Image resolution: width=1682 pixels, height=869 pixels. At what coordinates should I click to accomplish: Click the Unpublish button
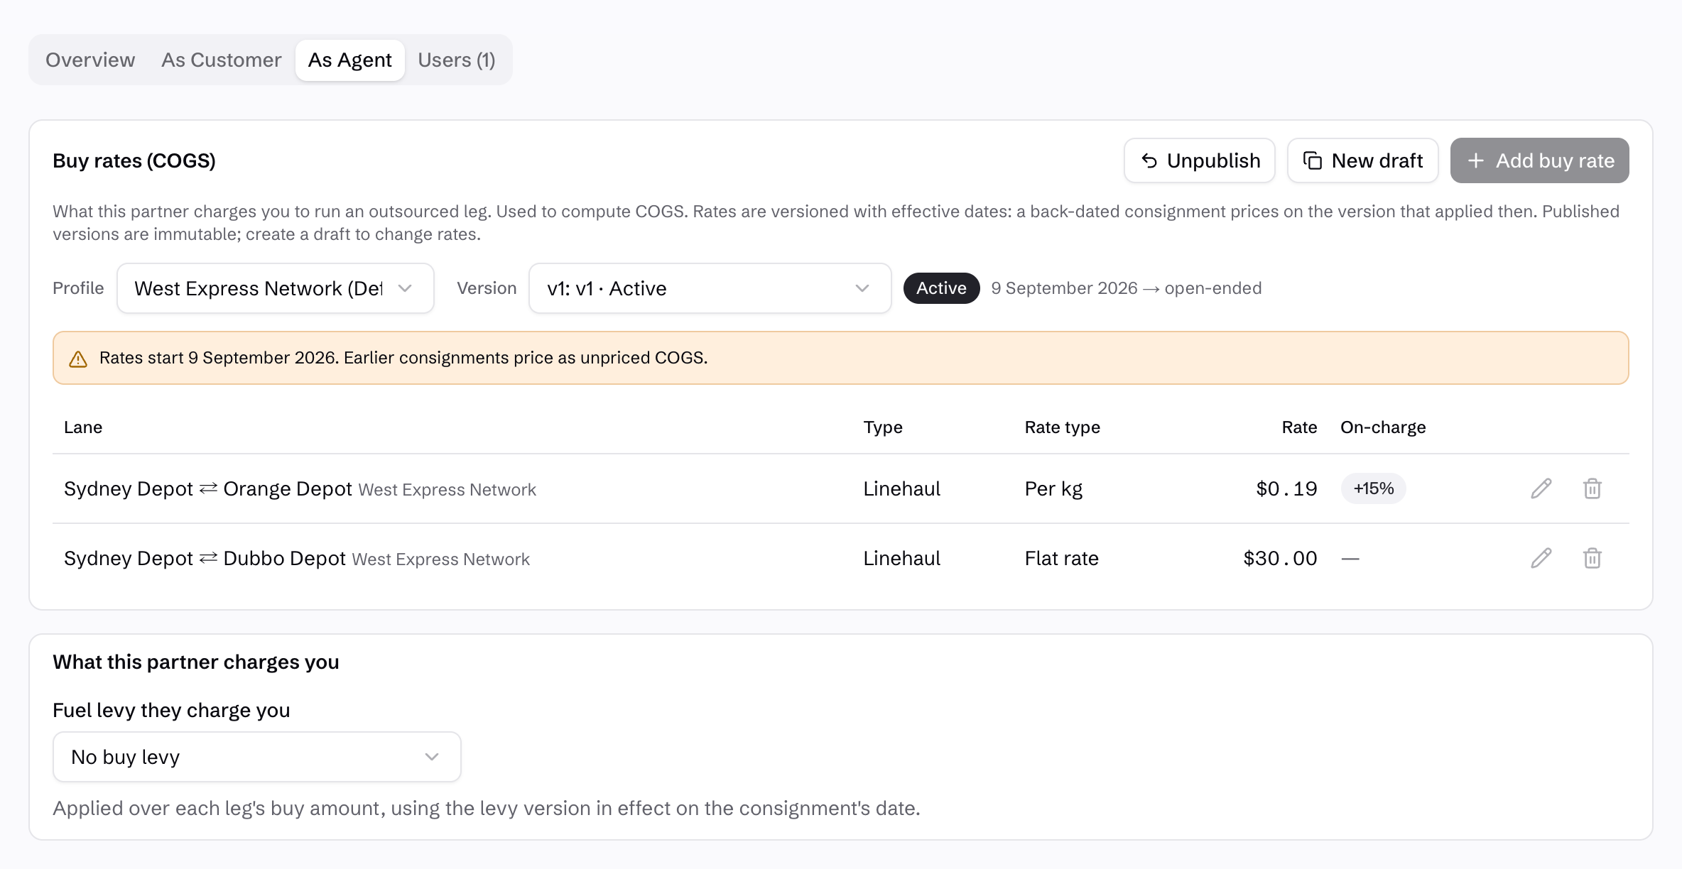[x=1200, y=160]
